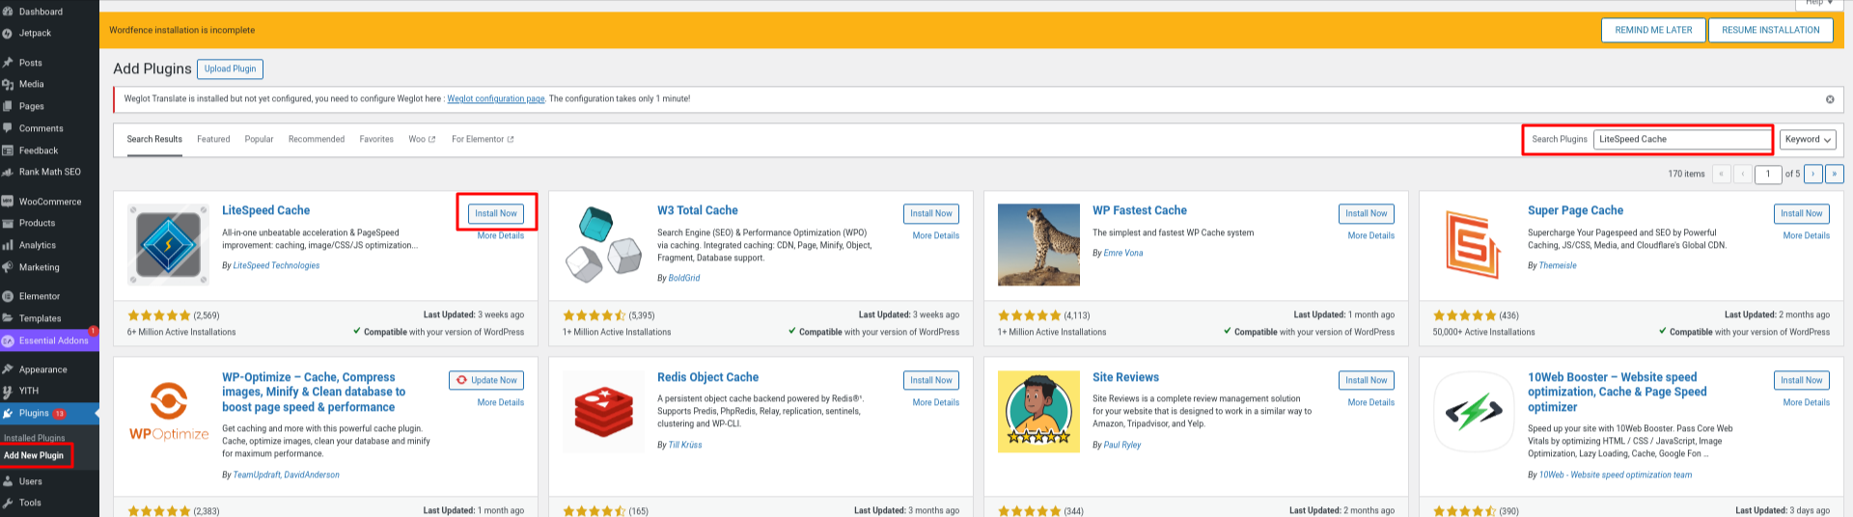The width and height of the screenshot is (1853, 517).
Task: Switch to the Featured tab
Action: pyautogui.click(x=213, y=139)
